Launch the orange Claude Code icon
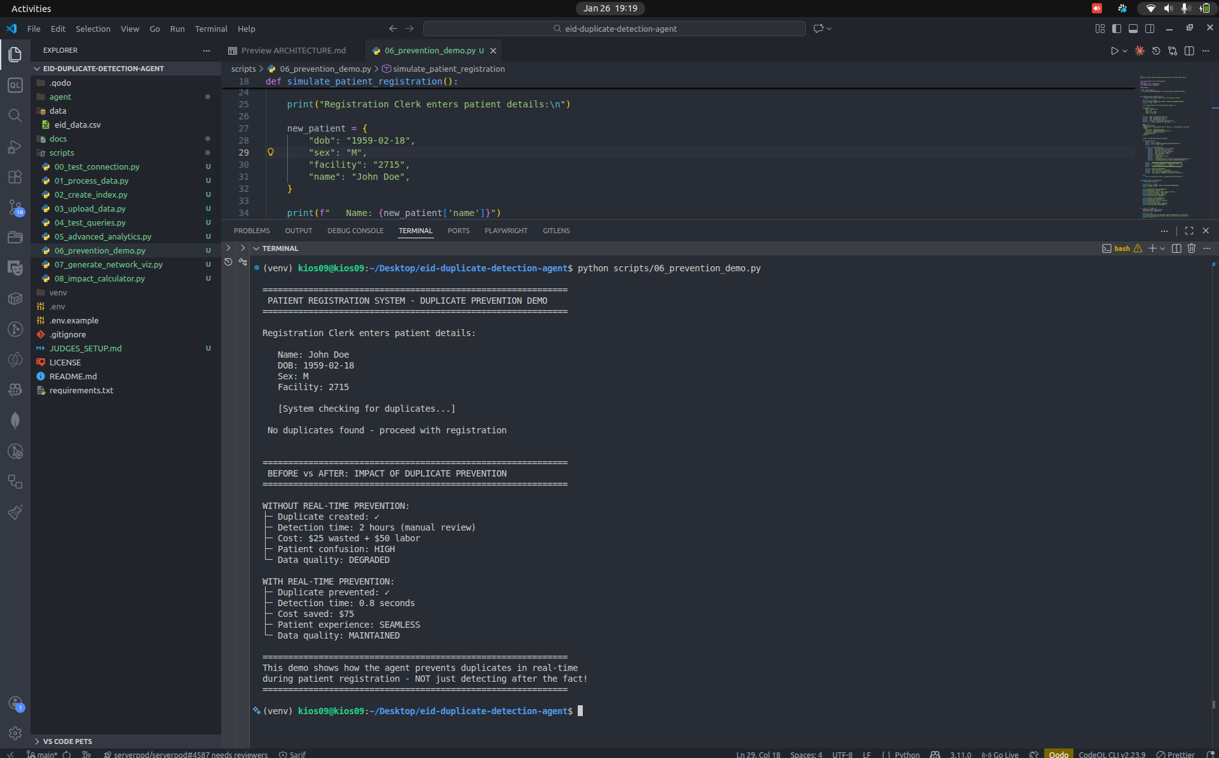Viewport: 1219px width, 758px height. [1140, 51]
